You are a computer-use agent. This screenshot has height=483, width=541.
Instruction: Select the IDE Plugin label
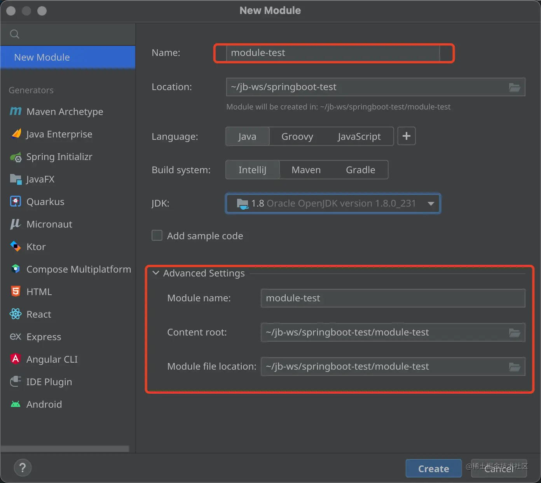coord(49,382)
